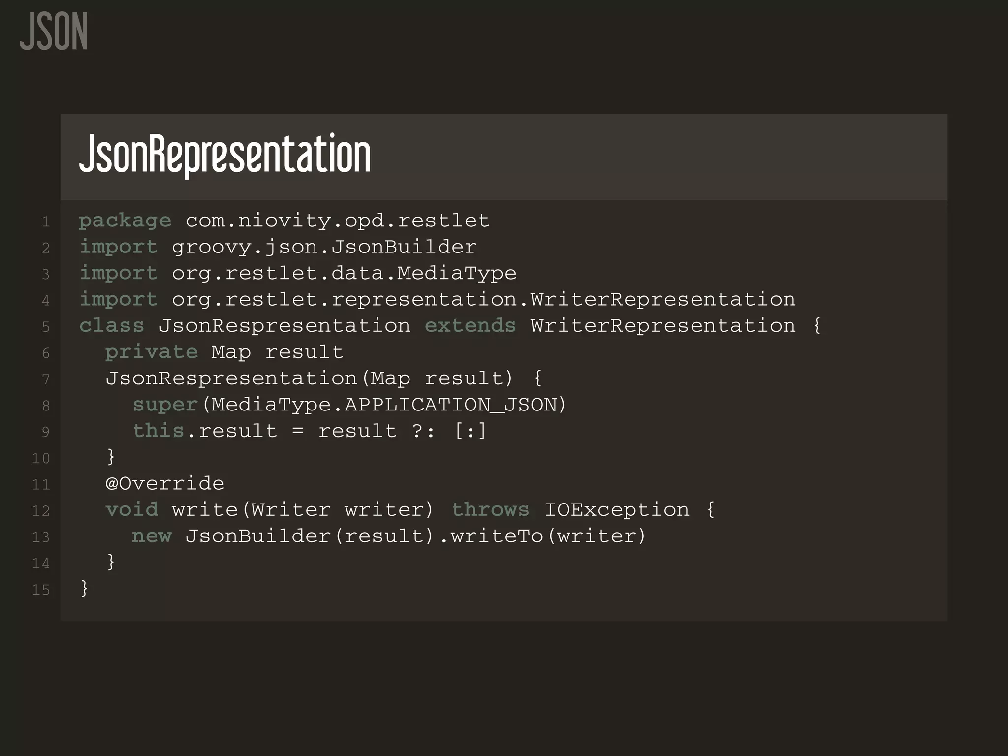Click the new keyword on line 13
The image size is (1008, 756).
(152, 536)
